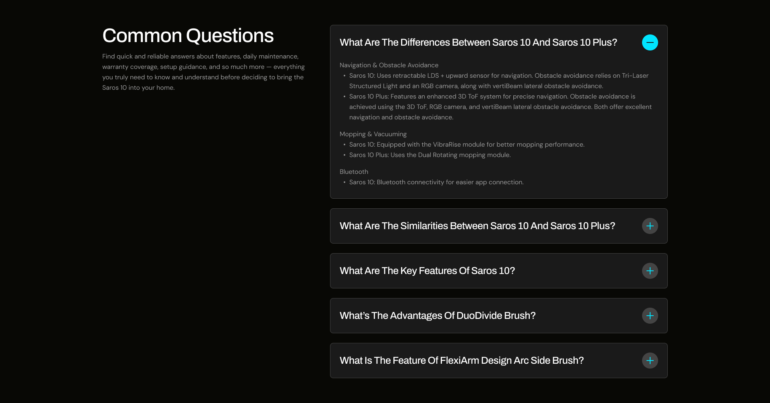Click the plus icon for Key Features Of Saros 10
Viewport: 770px width, 403px height.
(650, 271)
